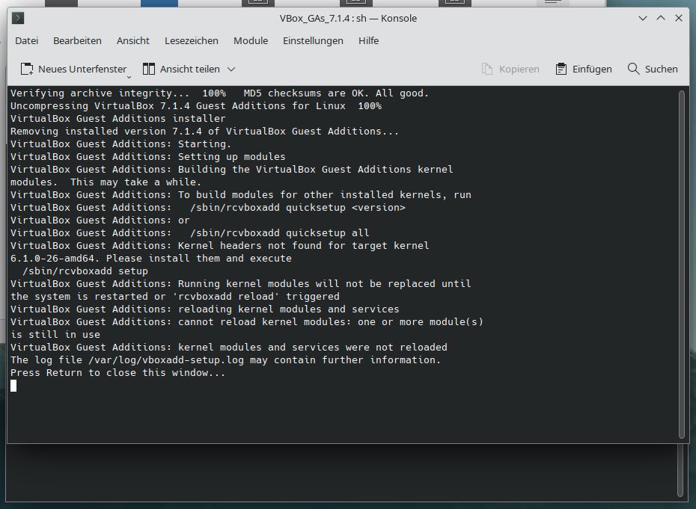Click the '/sbin/rcvboxadd quicksetup all' line

pyautogui.click(x=189, y=232)
